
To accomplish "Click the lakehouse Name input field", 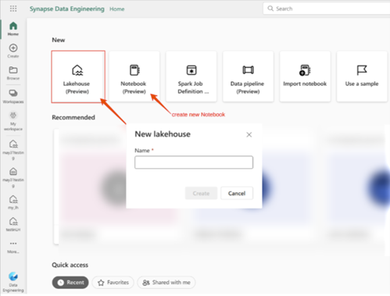I will pos(194,162).
